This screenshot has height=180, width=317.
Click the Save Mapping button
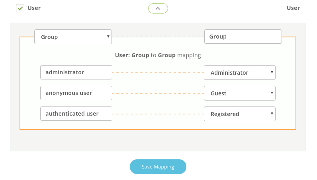[158, 166]
